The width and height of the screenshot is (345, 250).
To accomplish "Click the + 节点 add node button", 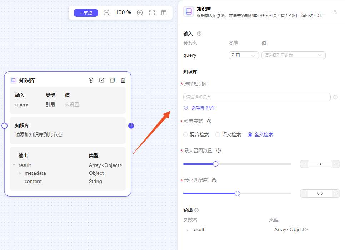I will [x=86, y=13].
